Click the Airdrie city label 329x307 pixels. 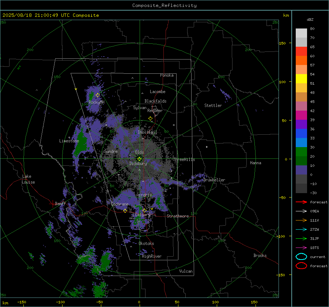144,195
